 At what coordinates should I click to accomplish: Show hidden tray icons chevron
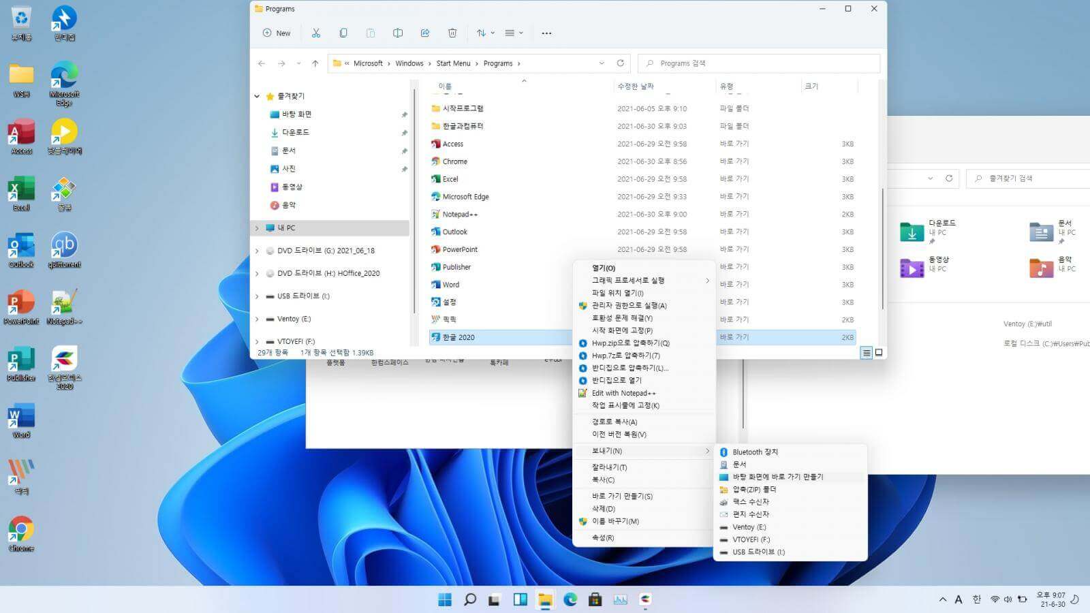tap(943, 599)
